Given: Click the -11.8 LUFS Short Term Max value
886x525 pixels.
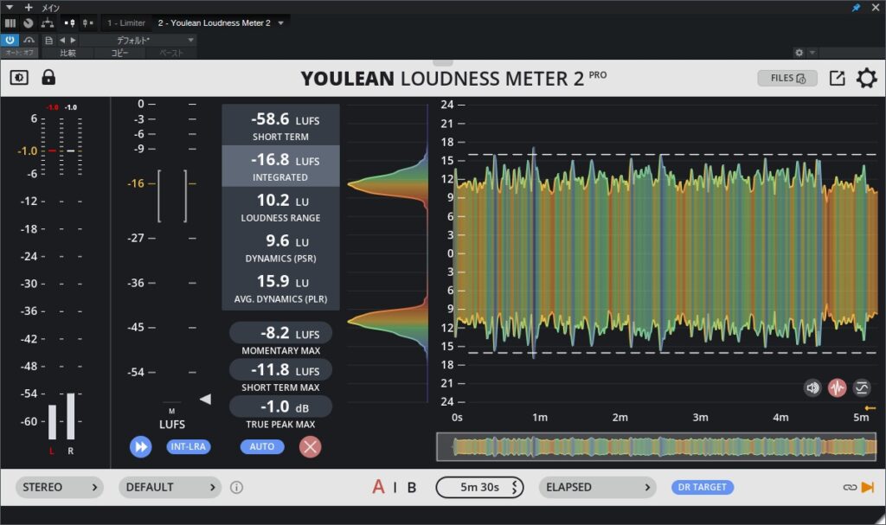Looking at the screenshot, I should (281, 370).
